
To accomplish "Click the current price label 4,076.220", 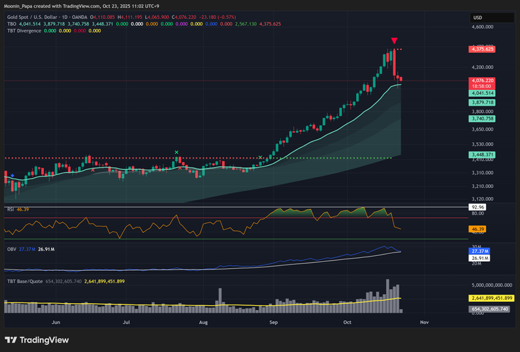I will click(x=482, y=81).
